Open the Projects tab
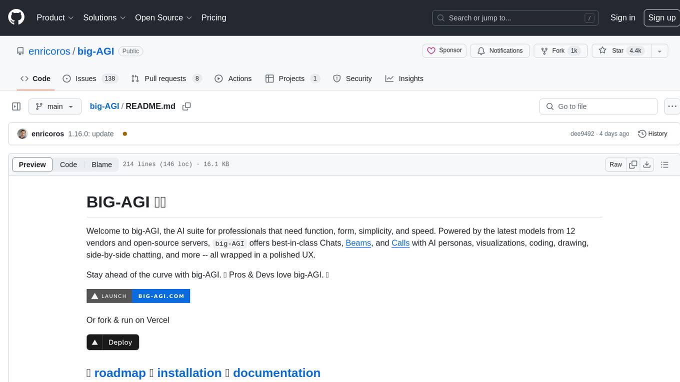This screenshot has height=382, width=680. (x=292, y=78)
